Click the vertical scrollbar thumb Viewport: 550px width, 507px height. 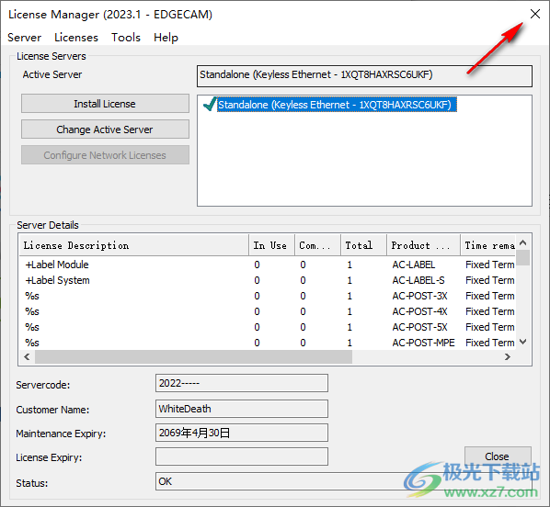[x=522, y=258]
